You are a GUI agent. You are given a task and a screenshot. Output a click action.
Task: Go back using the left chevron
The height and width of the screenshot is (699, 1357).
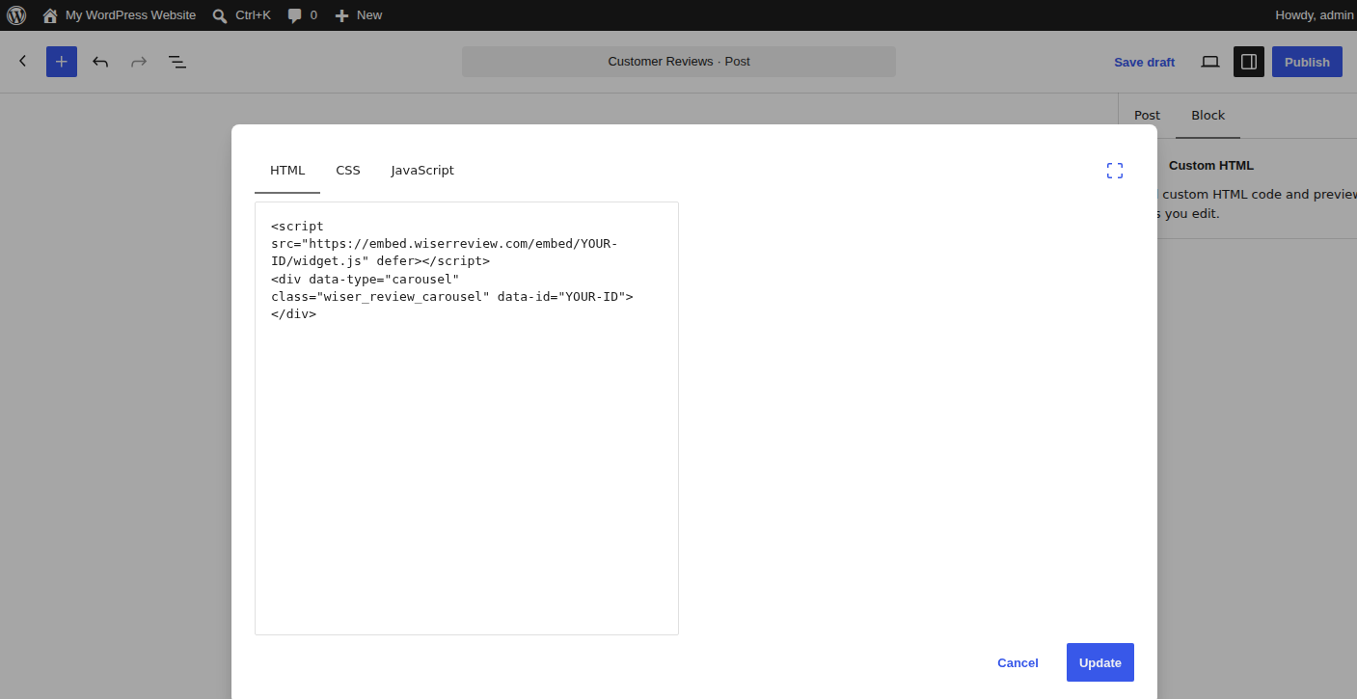pos(23,62)
